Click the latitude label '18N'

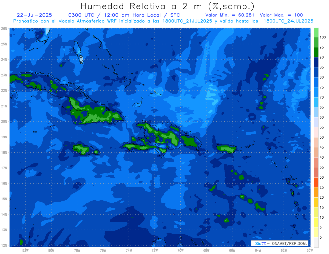pyautogui.click(x=4, y=152)
